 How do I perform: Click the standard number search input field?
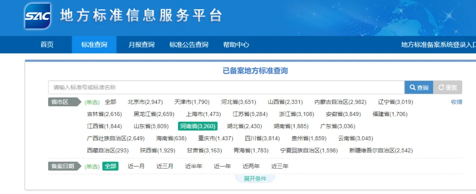pyautogui.click(x=226, y=88)
